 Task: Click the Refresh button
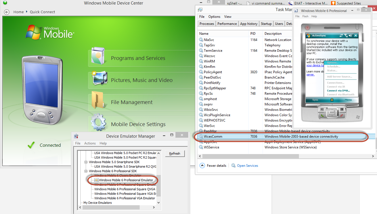point(175,154)
